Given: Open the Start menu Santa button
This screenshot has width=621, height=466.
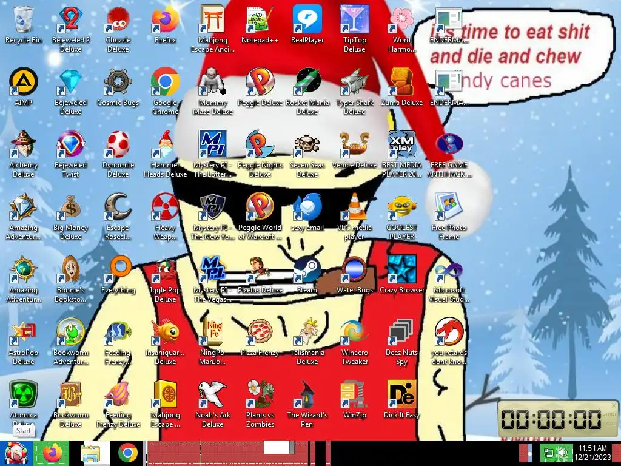Looking at the screenshot, I should coord(16,453).
